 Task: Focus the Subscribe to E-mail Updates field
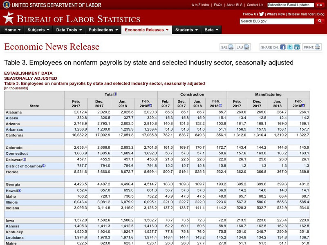point(289,5)
